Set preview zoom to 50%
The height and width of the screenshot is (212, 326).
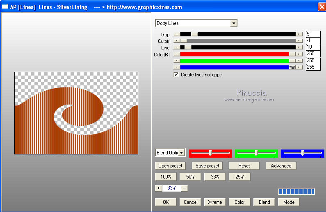(x=190, y=177)
